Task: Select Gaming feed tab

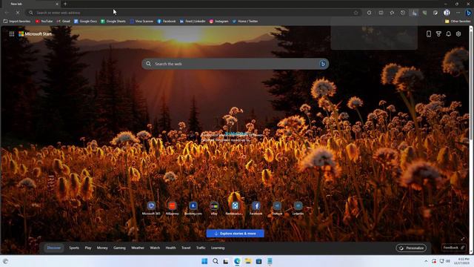Action: pyautogui.click(x=119, y=248)
